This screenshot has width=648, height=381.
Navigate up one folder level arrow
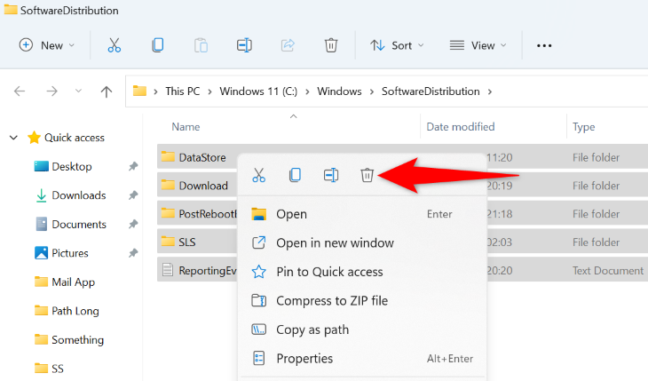[107, 91]
